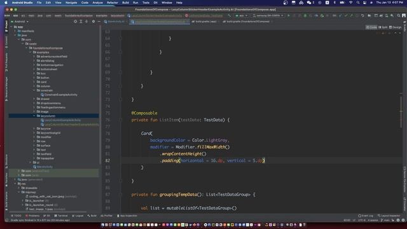Image resolution: width=407 pixels, height=229 pixels.
Task: Click Expand All icon in project panel
Action: (81, 22)
